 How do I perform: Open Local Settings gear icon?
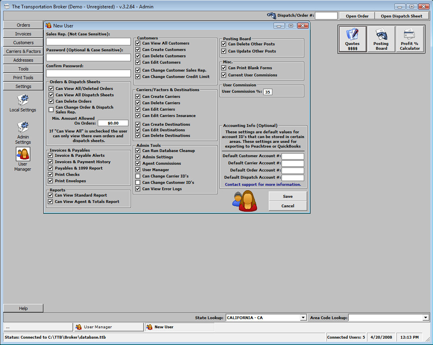[x=23, y=100]
